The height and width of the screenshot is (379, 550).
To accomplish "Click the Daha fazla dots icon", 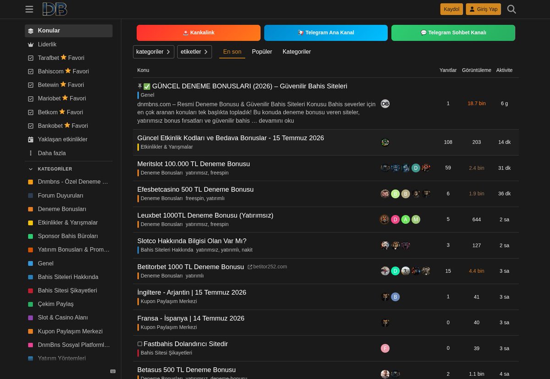I will [x=31, y=153].
